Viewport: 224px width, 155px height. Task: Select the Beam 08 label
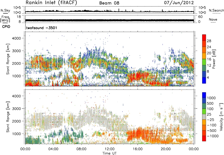coord(109,3)
